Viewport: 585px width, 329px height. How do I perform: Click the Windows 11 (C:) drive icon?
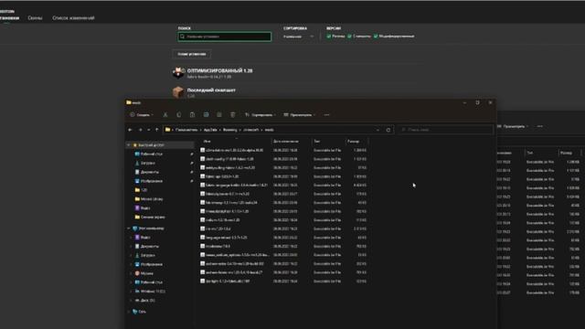137,292
